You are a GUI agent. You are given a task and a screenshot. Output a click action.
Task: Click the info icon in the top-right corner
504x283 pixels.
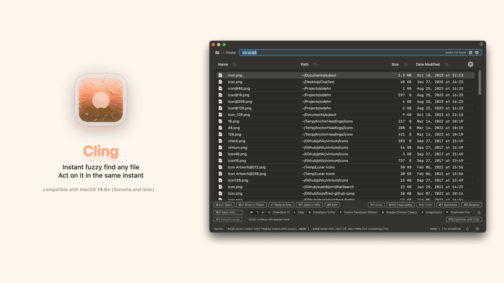(481, 44)
